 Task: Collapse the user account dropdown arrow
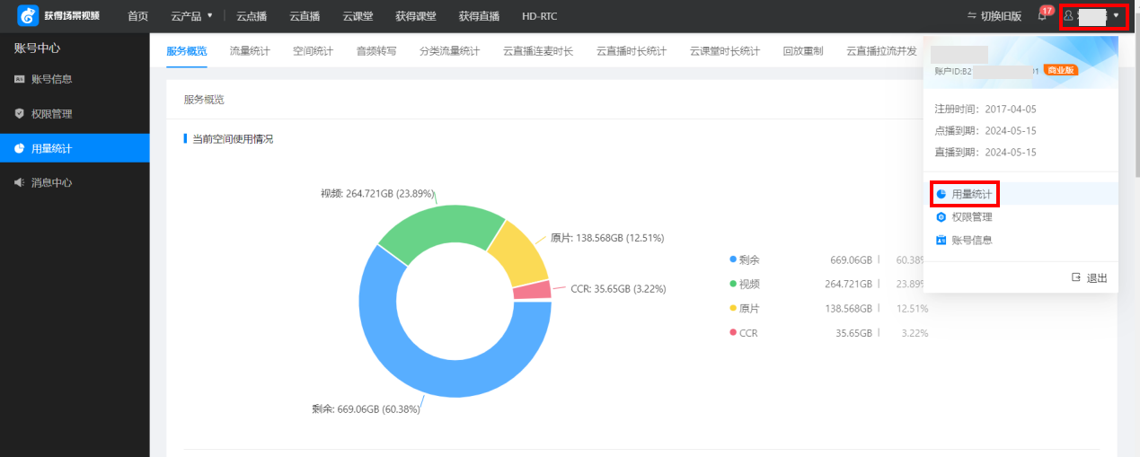point(1116,15)
